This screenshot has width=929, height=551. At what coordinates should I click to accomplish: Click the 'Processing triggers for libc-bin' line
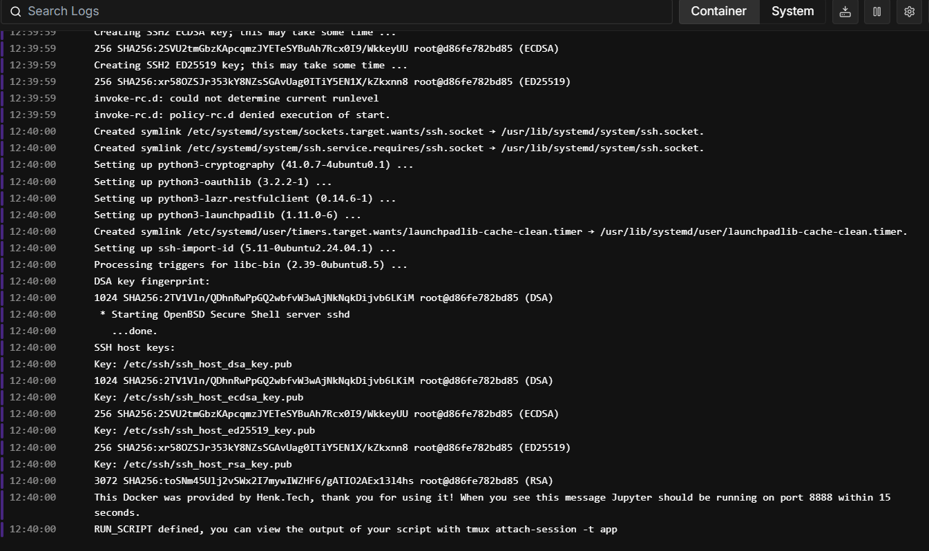(250, 264)
